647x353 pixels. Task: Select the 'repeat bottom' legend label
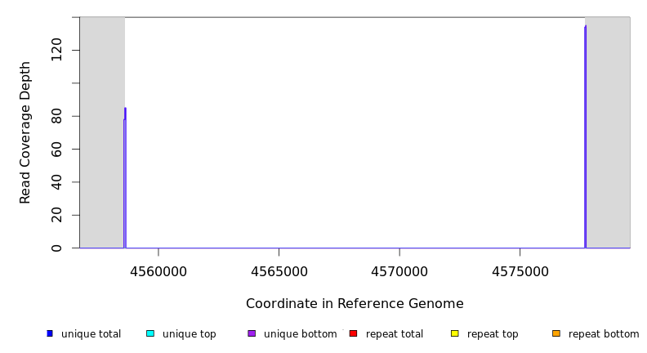click(x=604, y=334)
